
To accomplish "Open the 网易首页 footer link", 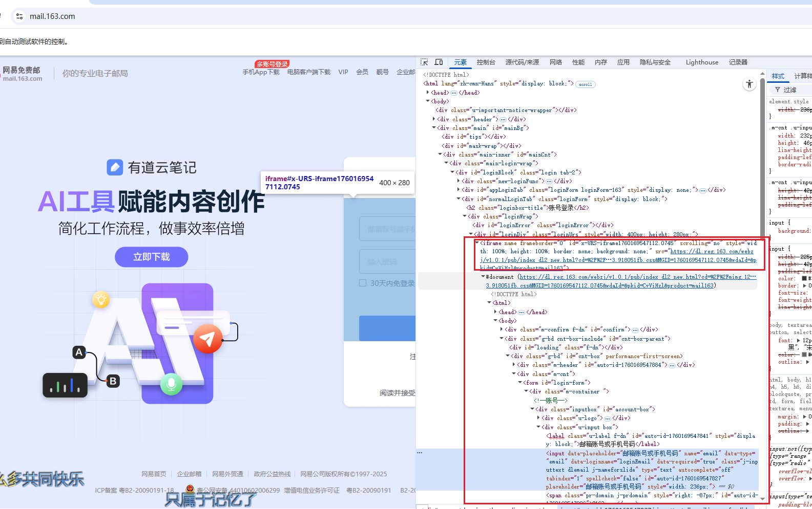I will tap(154, 474).
